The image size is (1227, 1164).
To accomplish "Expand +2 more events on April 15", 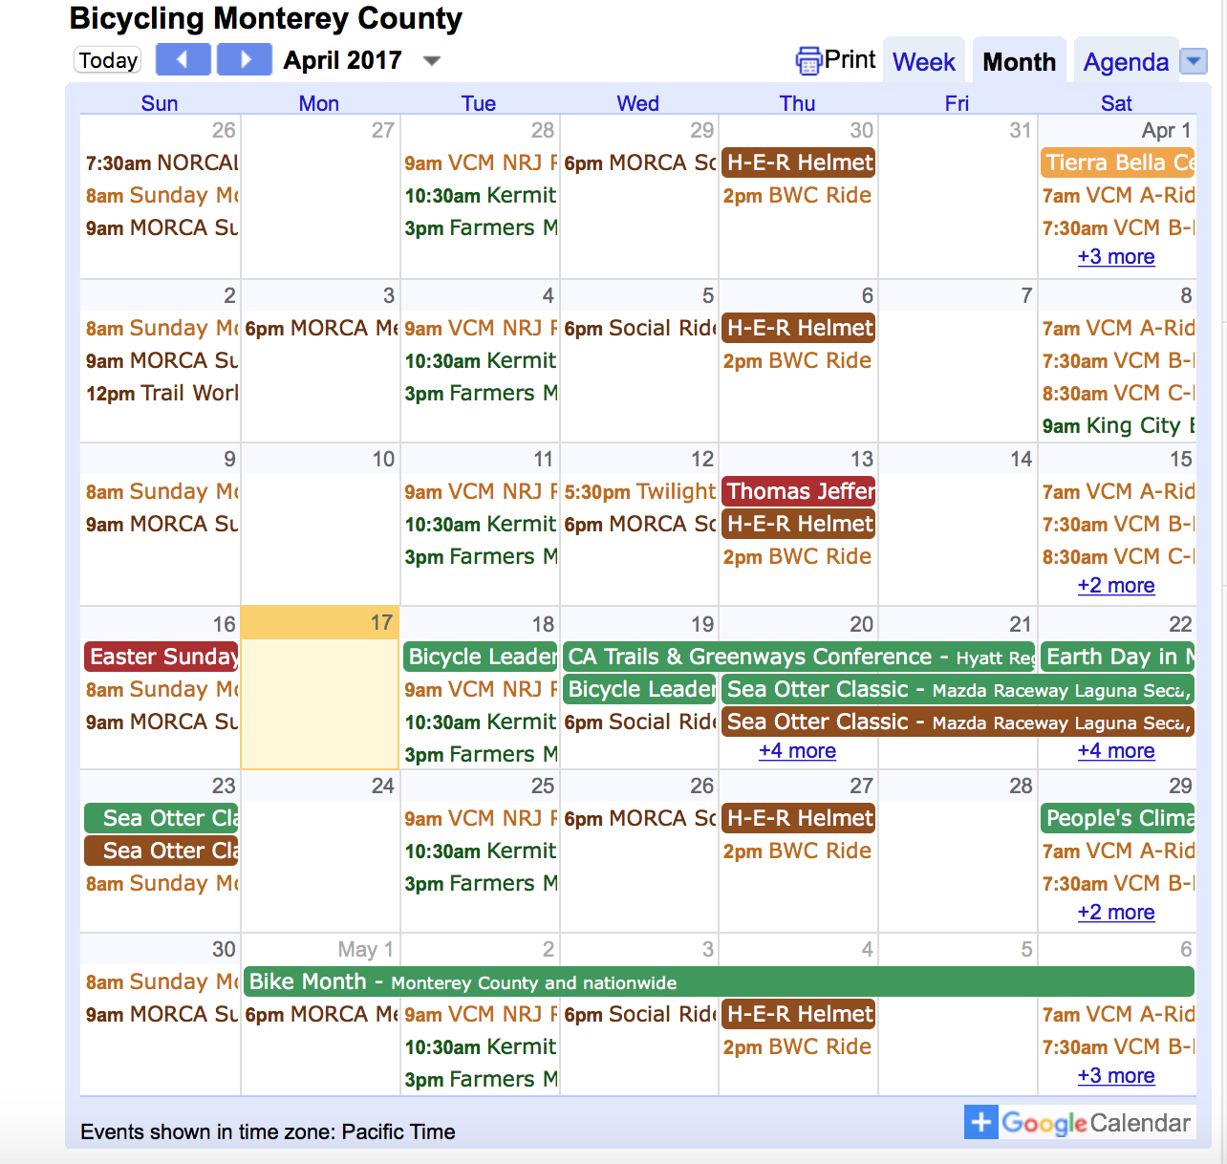I will (x=1115, y=586).
